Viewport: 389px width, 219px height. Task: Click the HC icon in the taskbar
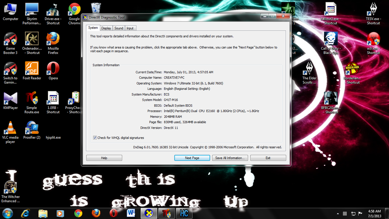point(184,213)
